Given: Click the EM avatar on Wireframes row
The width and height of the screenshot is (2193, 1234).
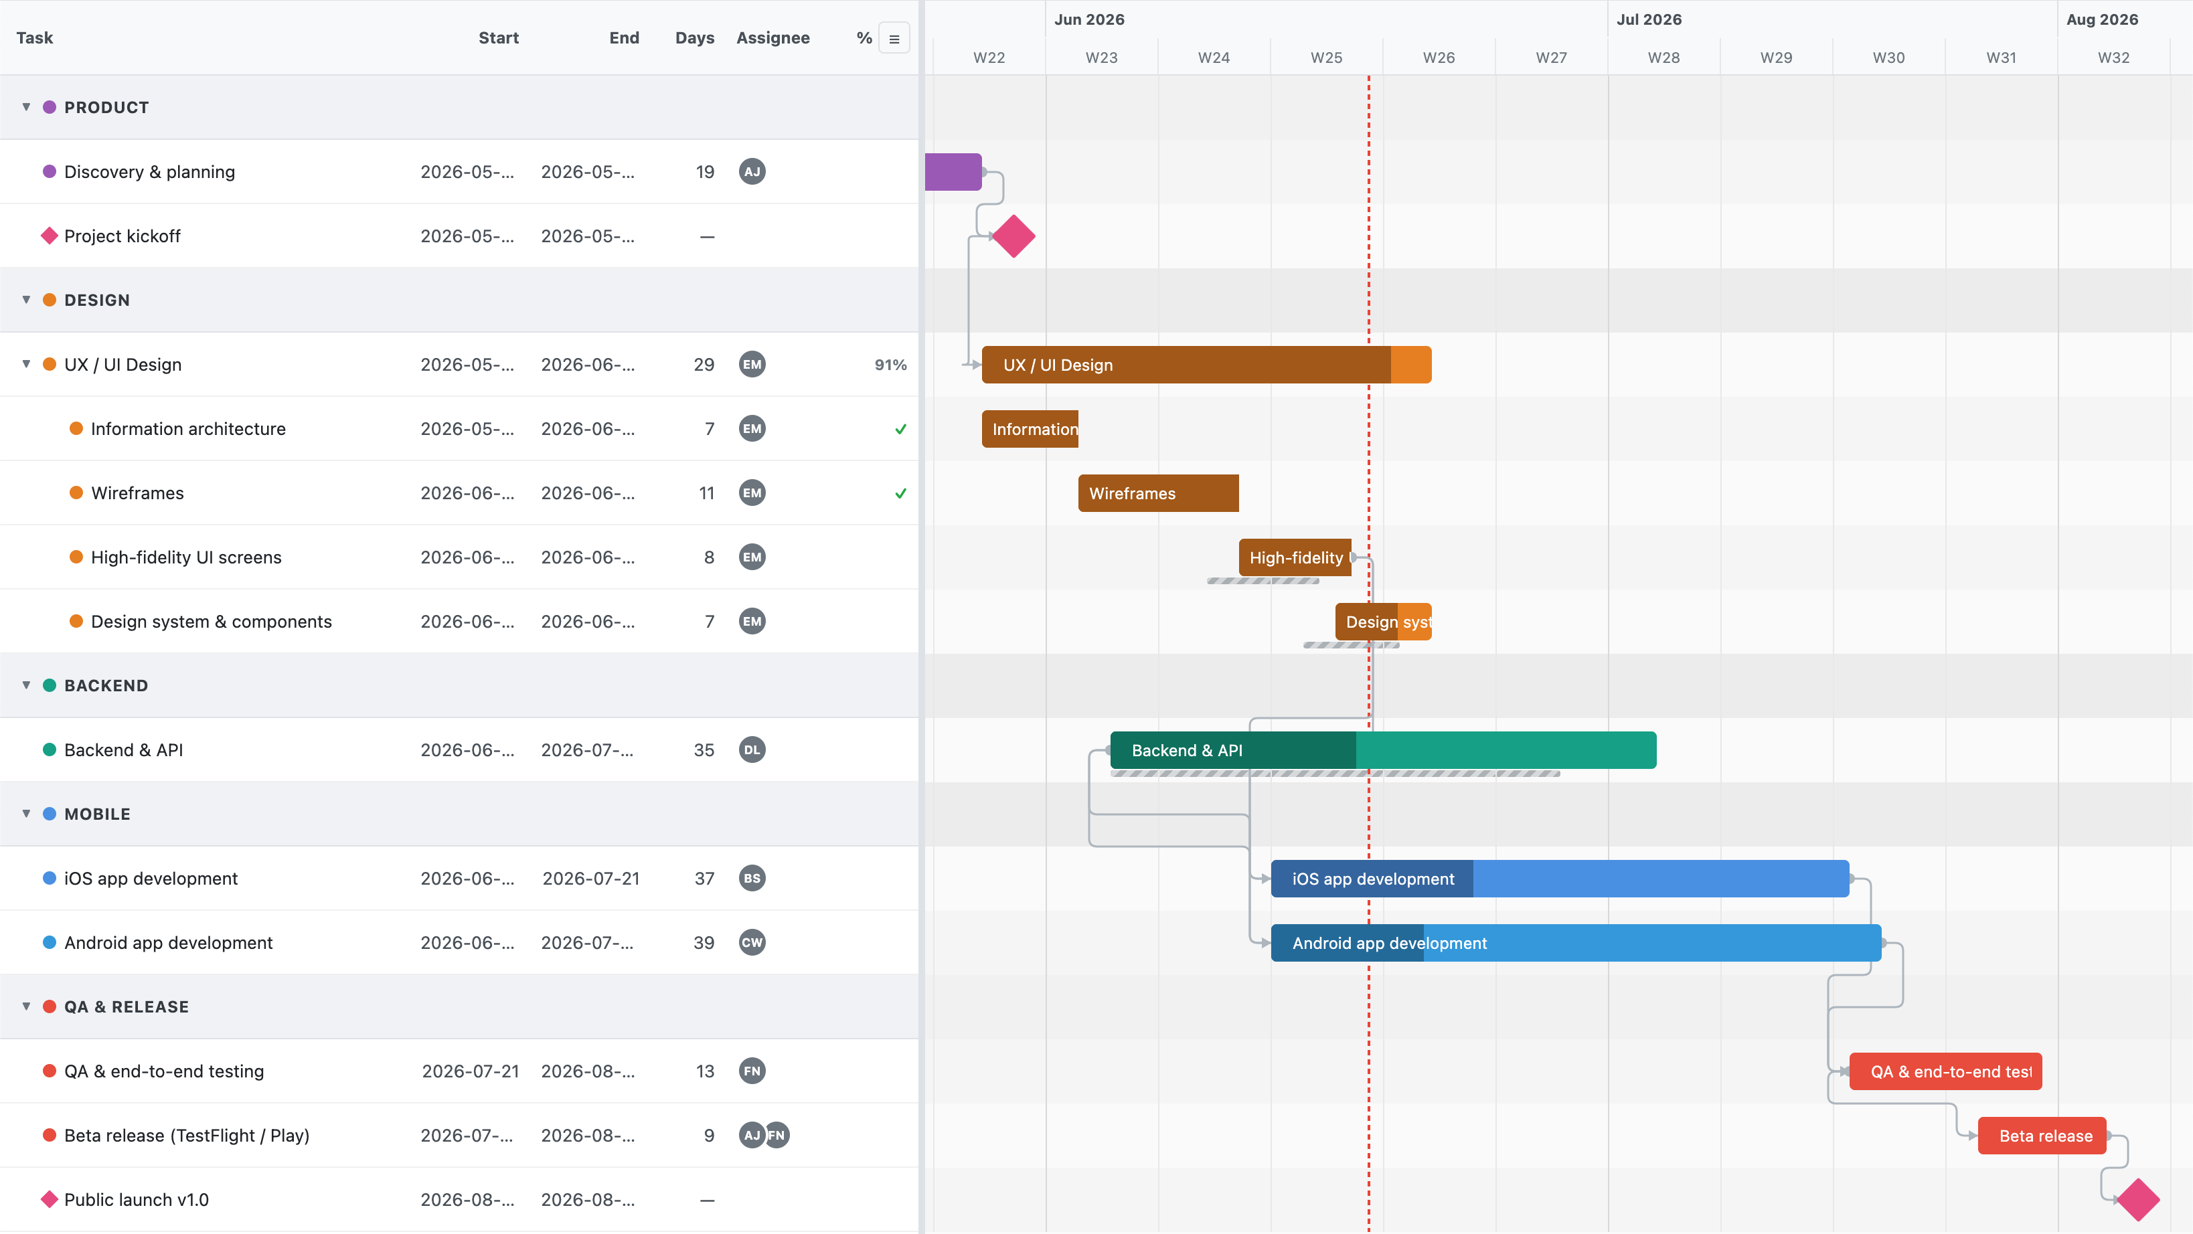Looking at the screenshot, I should [752, 493].
